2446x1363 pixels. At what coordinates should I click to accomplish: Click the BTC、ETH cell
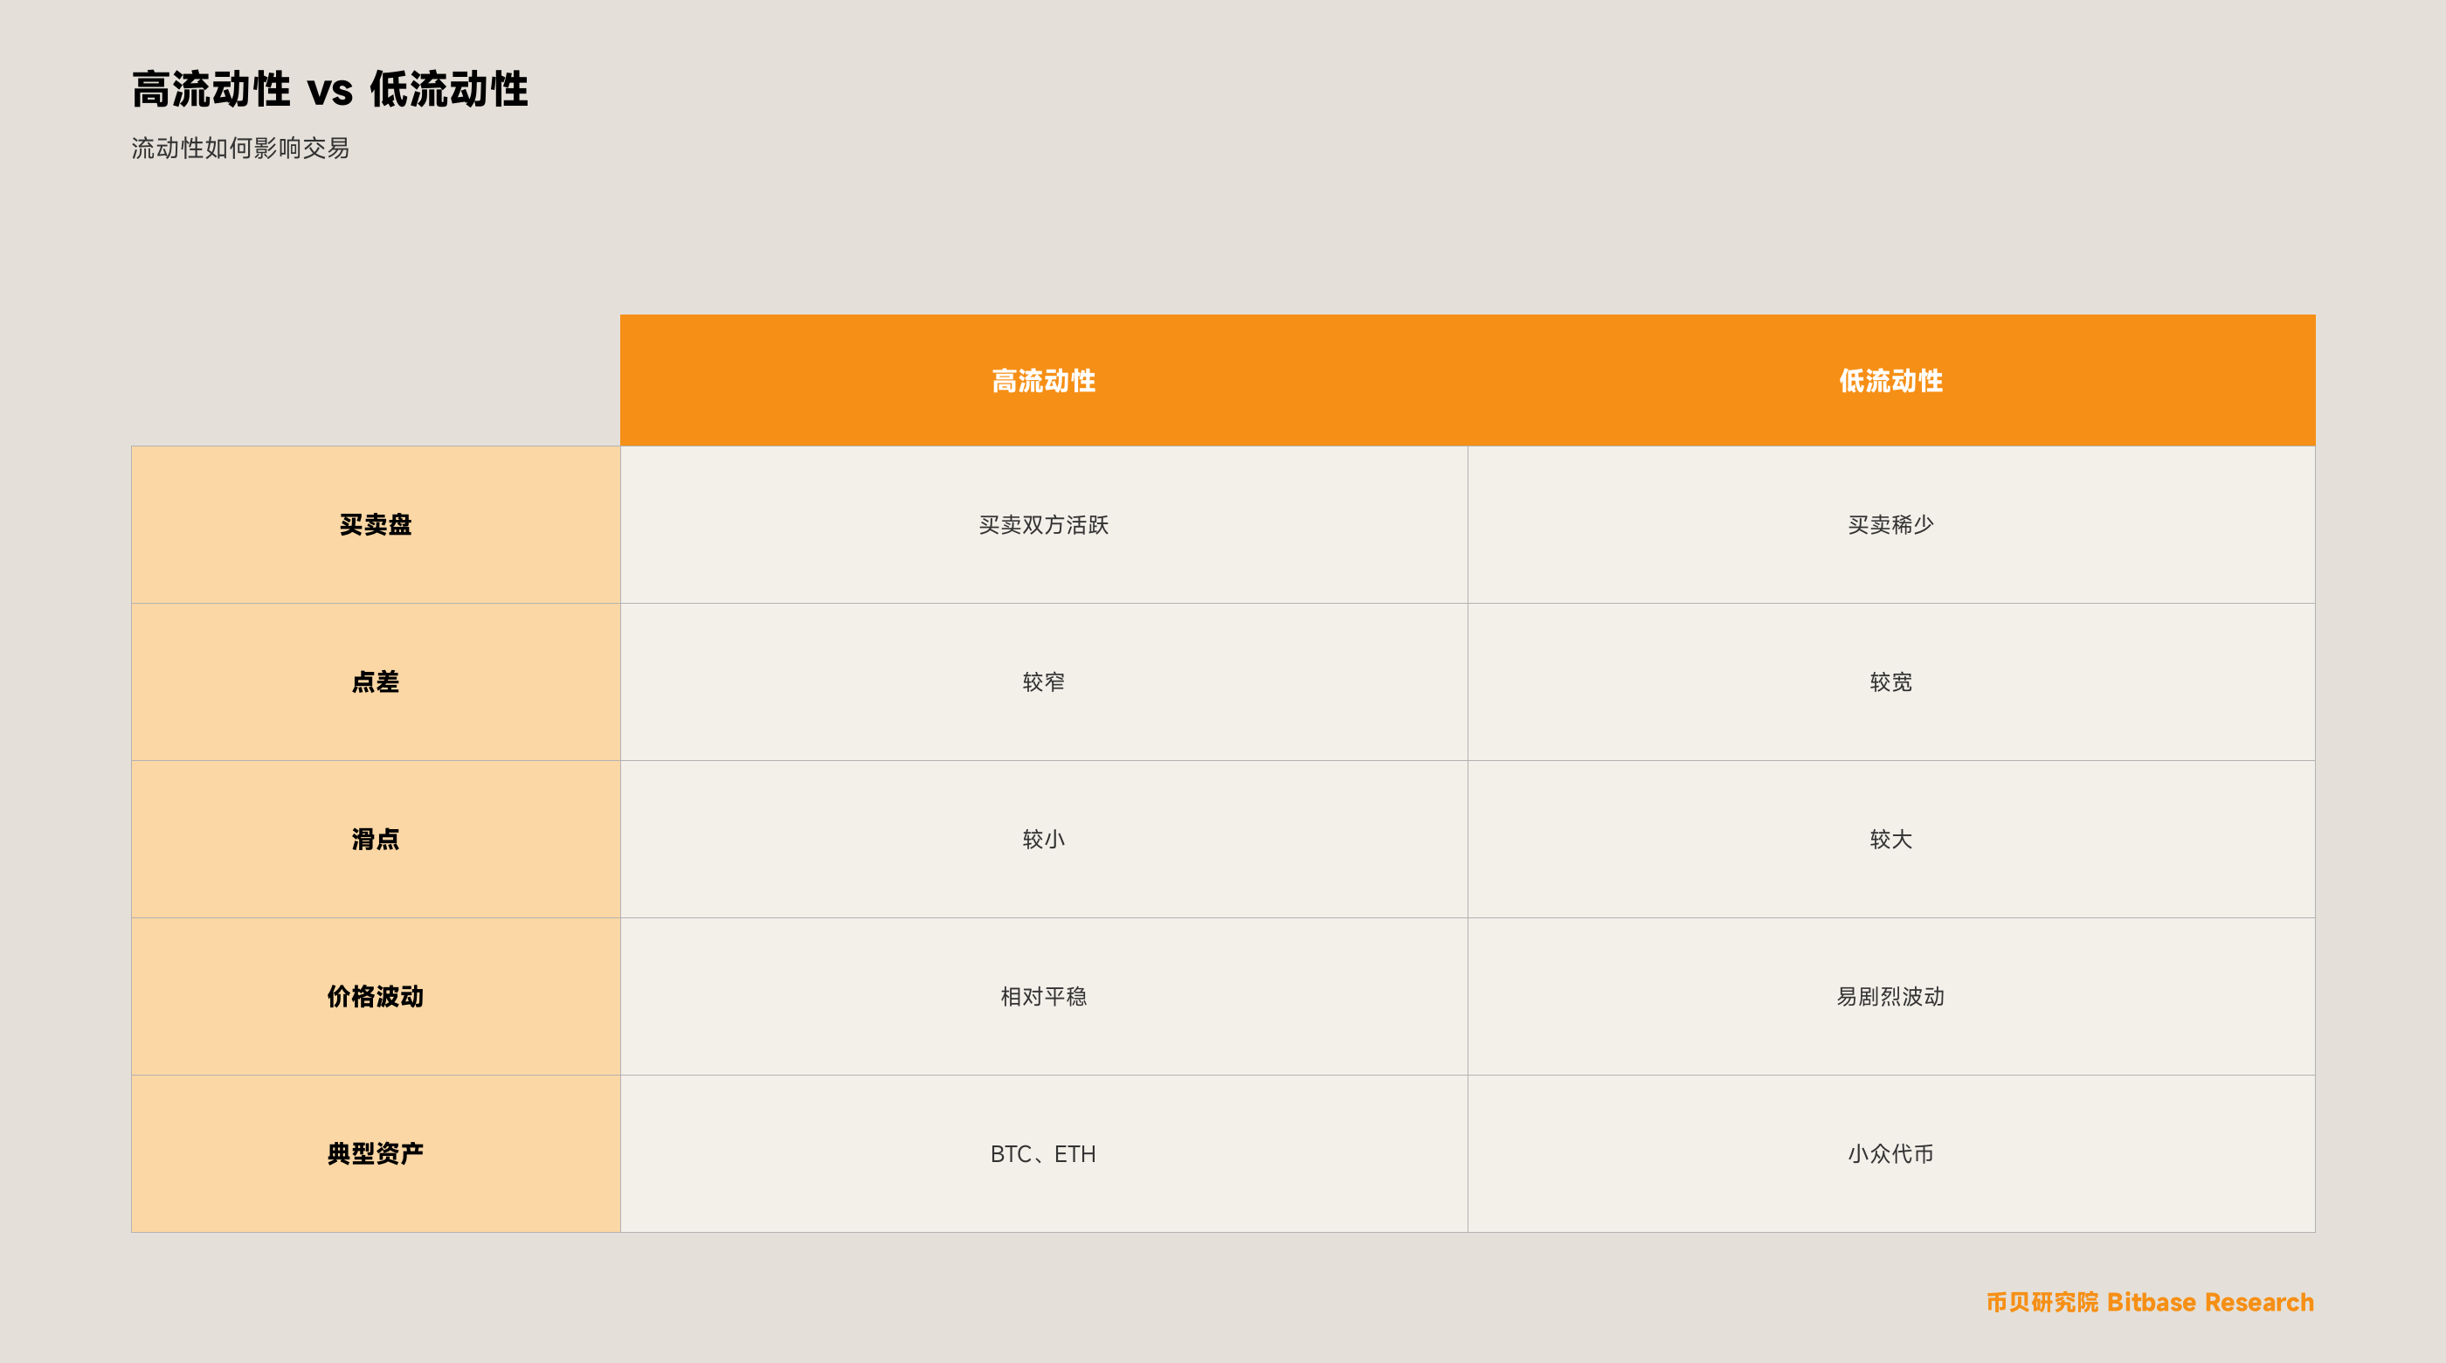pos(1044,1153)
